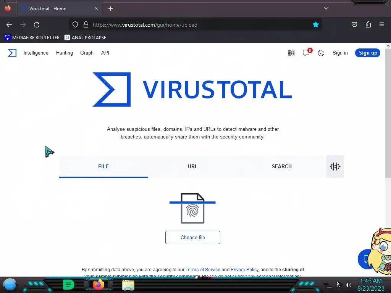Open the second bookmark in bookmarks toolbar

coord(85,38)
